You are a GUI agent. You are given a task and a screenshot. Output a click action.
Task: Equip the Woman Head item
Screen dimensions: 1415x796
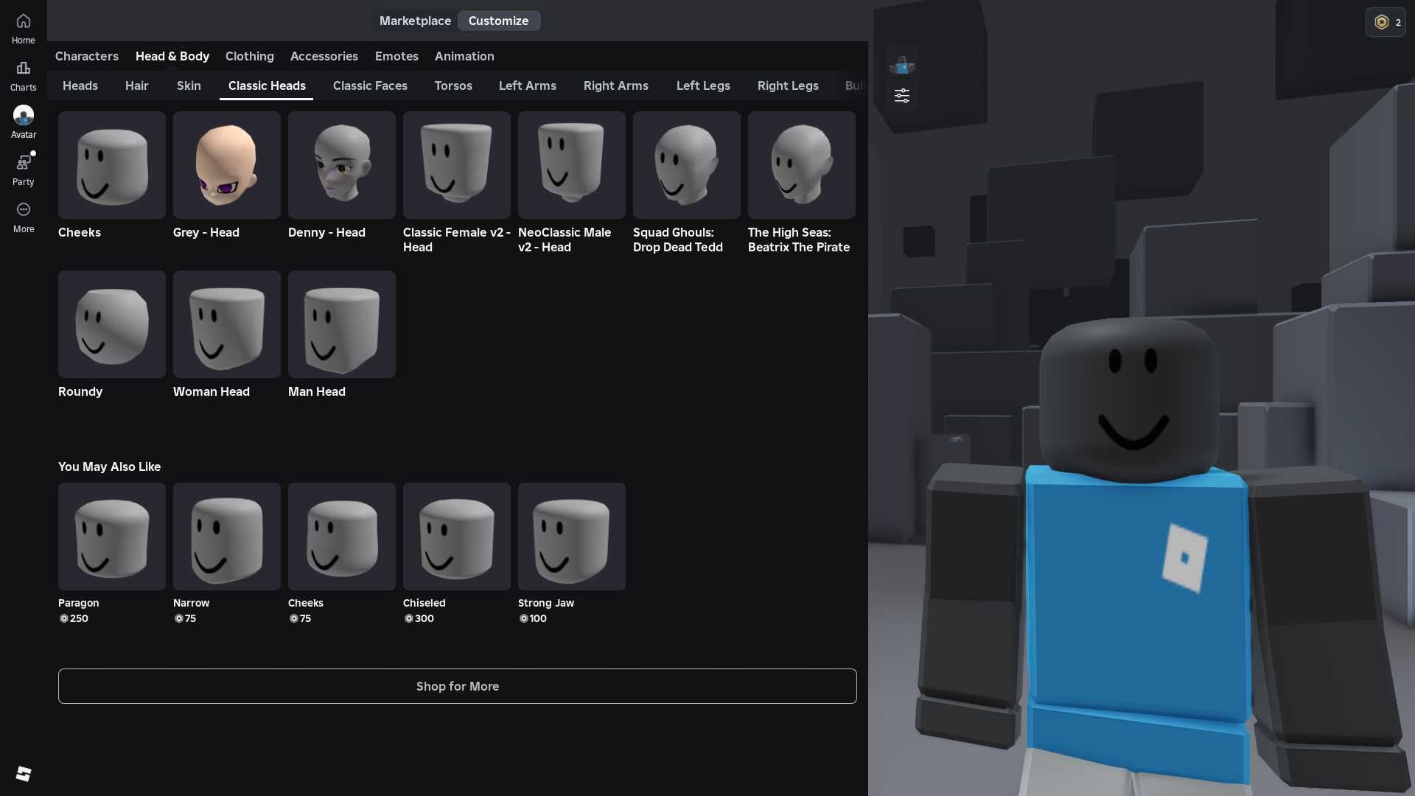click(227, 324)
